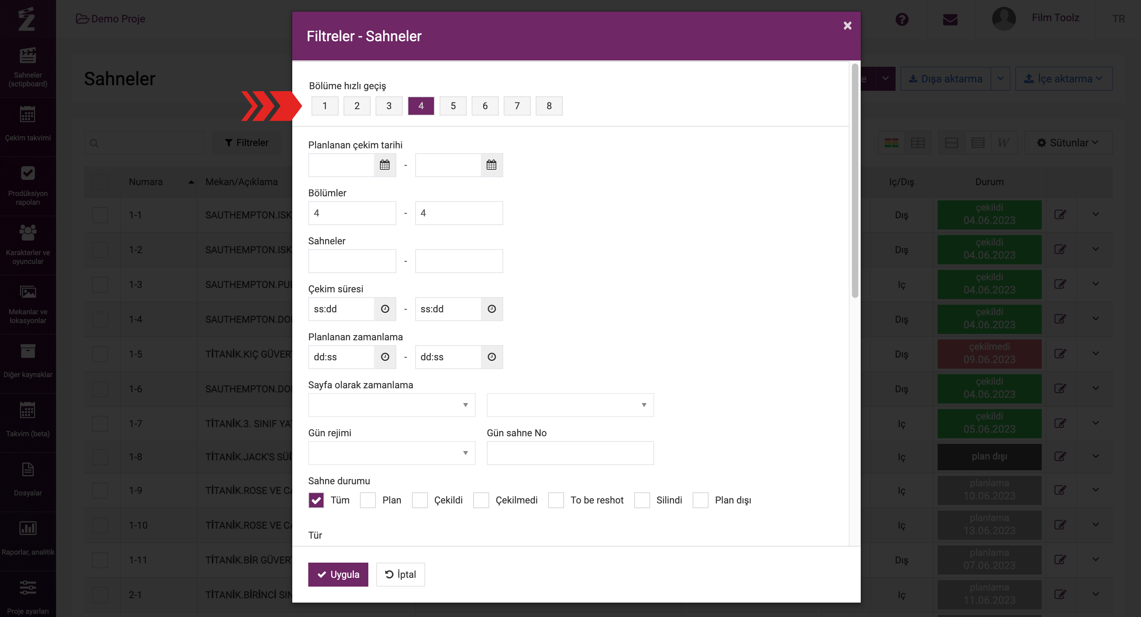The image size is (1141, 617).
Task: Click the mail envelope icon in header
Action: 950,20
